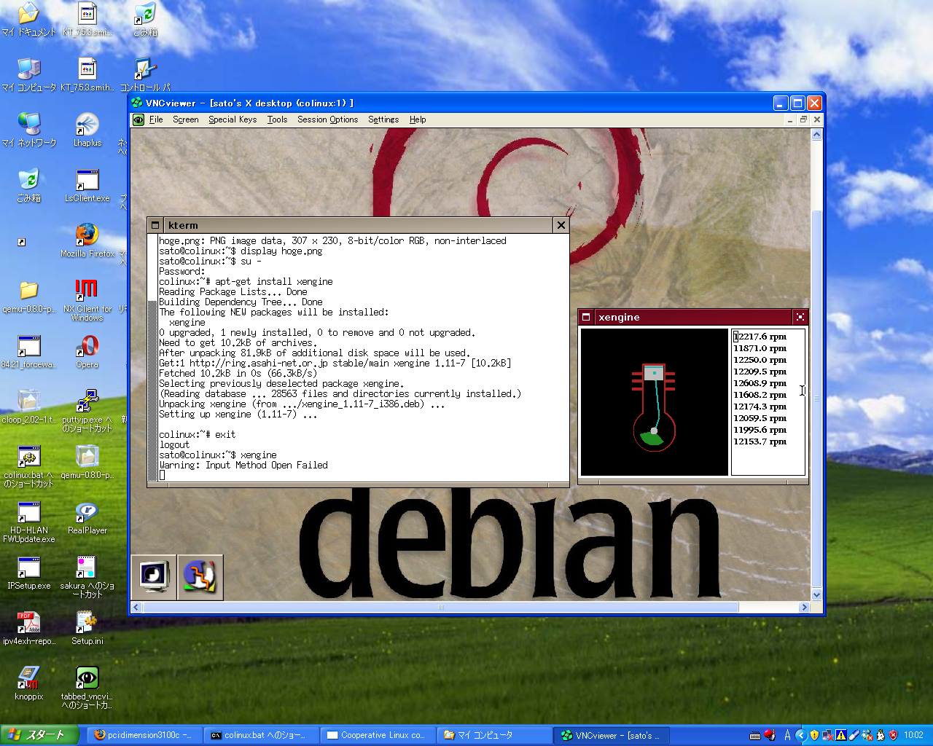This screenshot has width=933, height=746.
Task: Click 'Warning: Input Method Open Failed' line
Action: [x=243, y=465]
